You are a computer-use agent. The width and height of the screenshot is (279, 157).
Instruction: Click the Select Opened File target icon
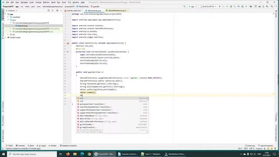click(x=48, y=10)
